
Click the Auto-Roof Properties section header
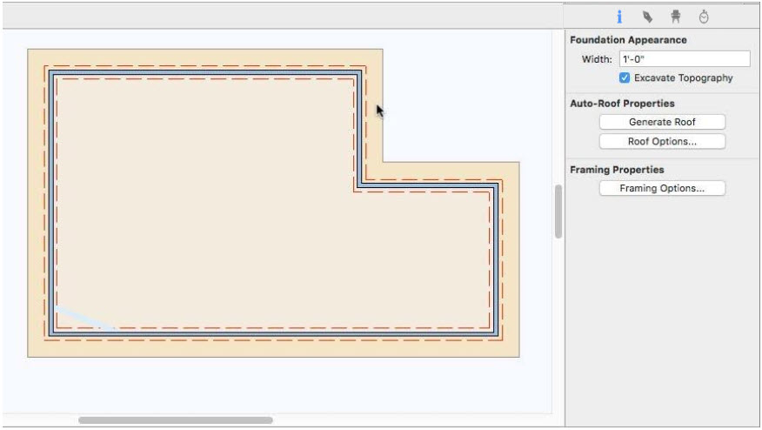622,104
